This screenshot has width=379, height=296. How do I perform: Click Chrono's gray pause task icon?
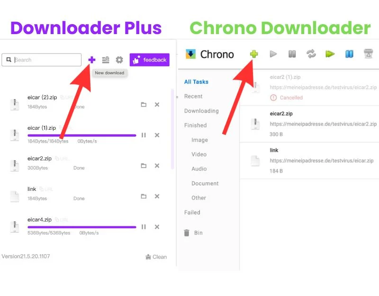[292, 54]
